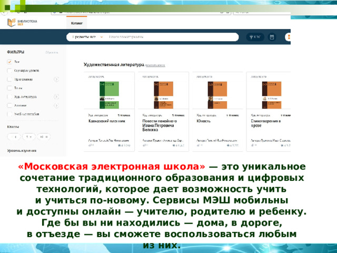Open the Повести покойного Ивана Петровича Белкина cover
This screenshot has width=337, height=253.
click(163, 95)
